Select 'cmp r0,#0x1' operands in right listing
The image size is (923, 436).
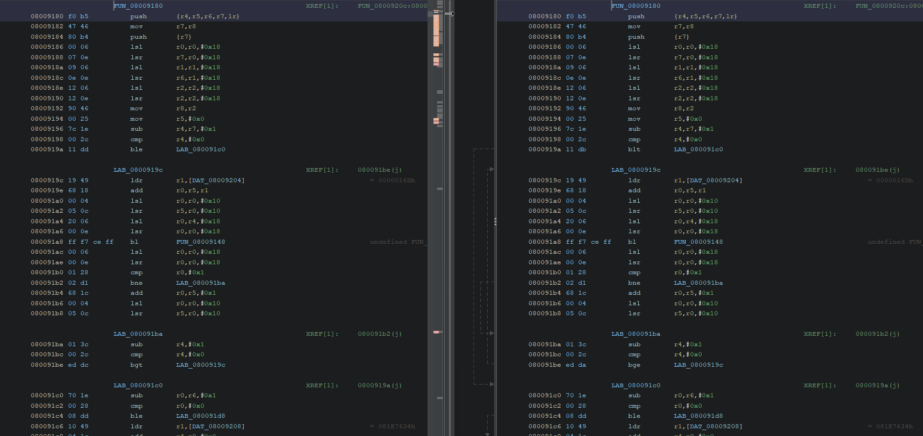click(688, 272)
